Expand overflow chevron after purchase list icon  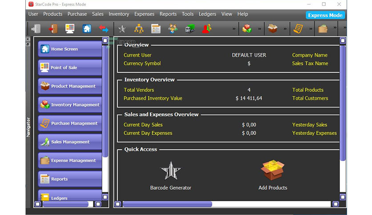coord(311,28)
